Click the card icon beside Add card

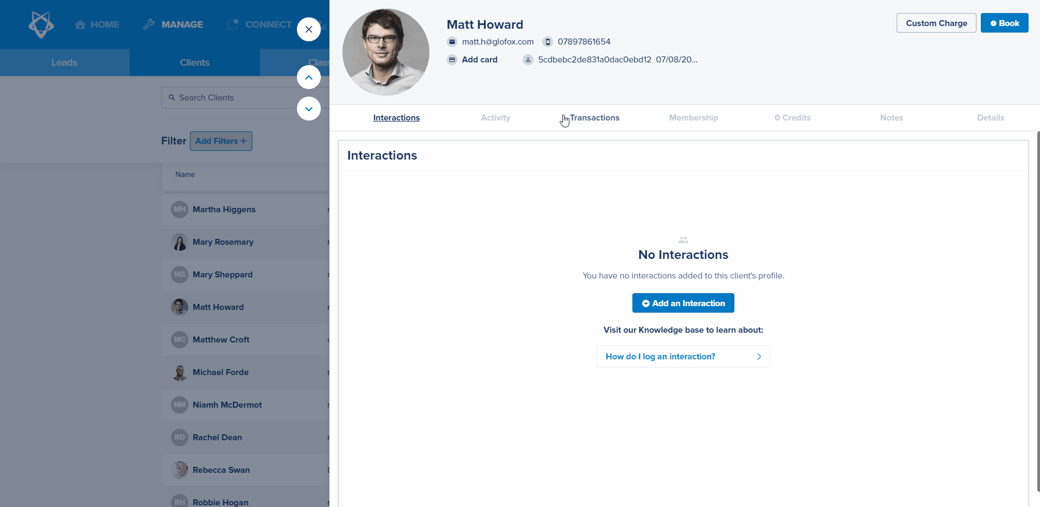[x=452, y=60]
